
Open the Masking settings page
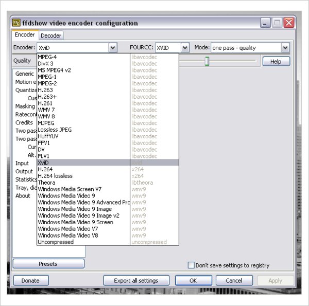(25, 106)
